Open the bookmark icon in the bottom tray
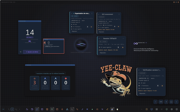The height and width of the screenshot is (112, 180). click(147, 109)
